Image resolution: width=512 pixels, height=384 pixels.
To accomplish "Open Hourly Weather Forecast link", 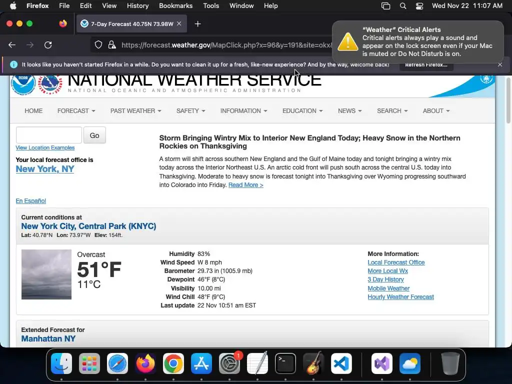I will pyautogui.click(x=400, y=297).
